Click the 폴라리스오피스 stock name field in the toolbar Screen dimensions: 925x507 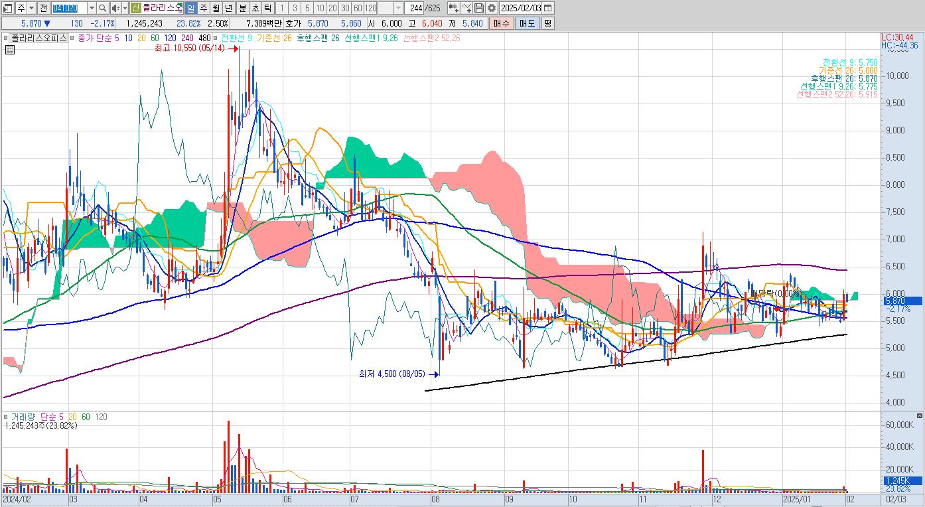(x=162, y=8)
